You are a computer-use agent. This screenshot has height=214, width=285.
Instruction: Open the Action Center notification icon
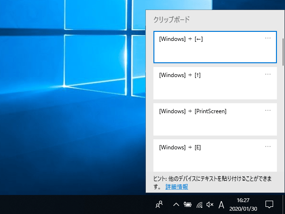coord(269,204)
